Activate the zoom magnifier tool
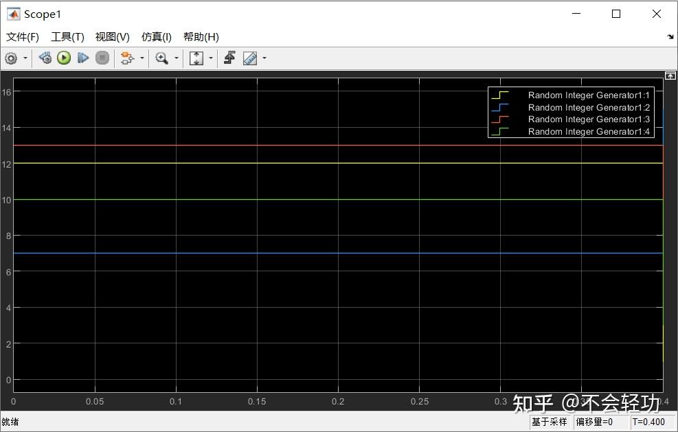The height and width of the screenshot is (432, 678). [x=161, y=58]
